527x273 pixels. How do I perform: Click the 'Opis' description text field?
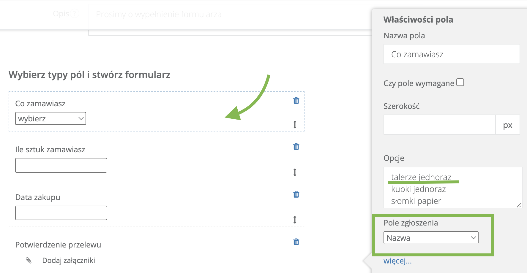[226, 15]
